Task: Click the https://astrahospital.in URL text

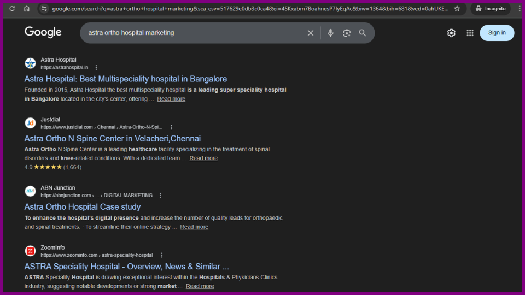Action: [65, 67]
